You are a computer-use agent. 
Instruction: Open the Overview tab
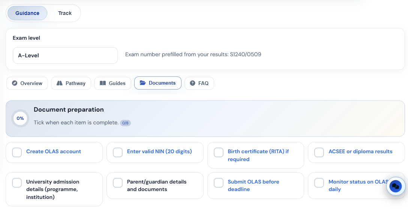click(x=27, y=84)
